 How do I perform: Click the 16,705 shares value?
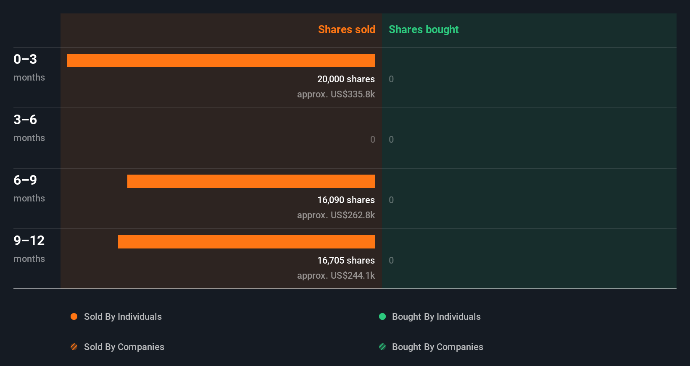[x=346, y=260]
